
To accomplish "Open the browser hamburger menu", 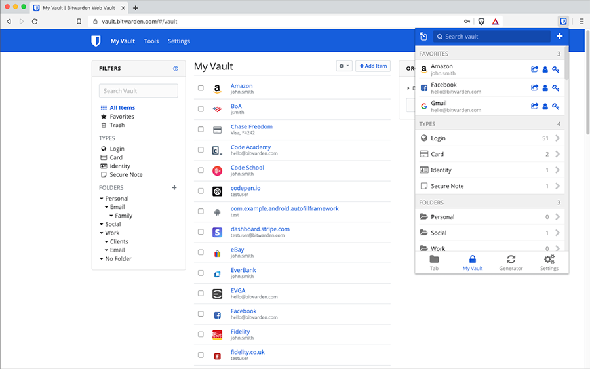I will tap(581, 22).
